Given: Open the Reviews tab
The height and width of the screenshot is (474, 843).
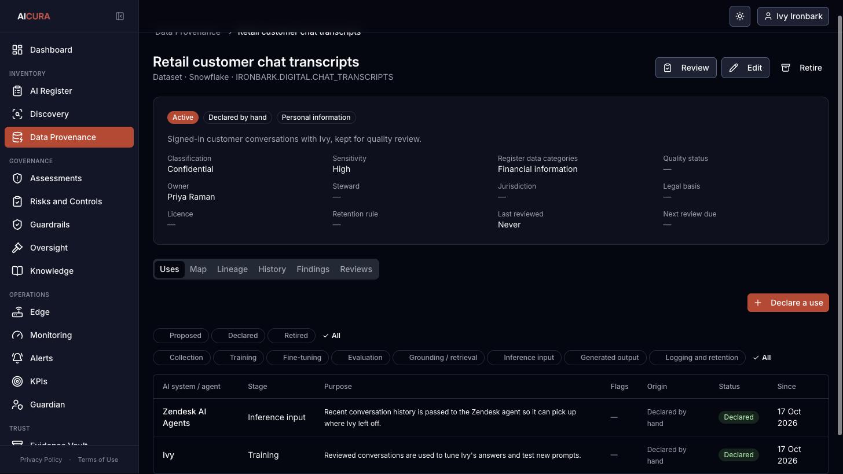Looking at the screenshot, I should 356,269.
